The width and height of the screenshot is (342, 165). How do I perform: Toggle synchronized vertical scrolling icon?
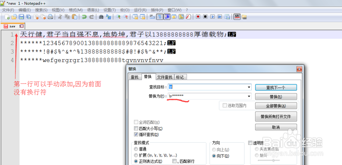pyautogui.click(x=135, y=17)
